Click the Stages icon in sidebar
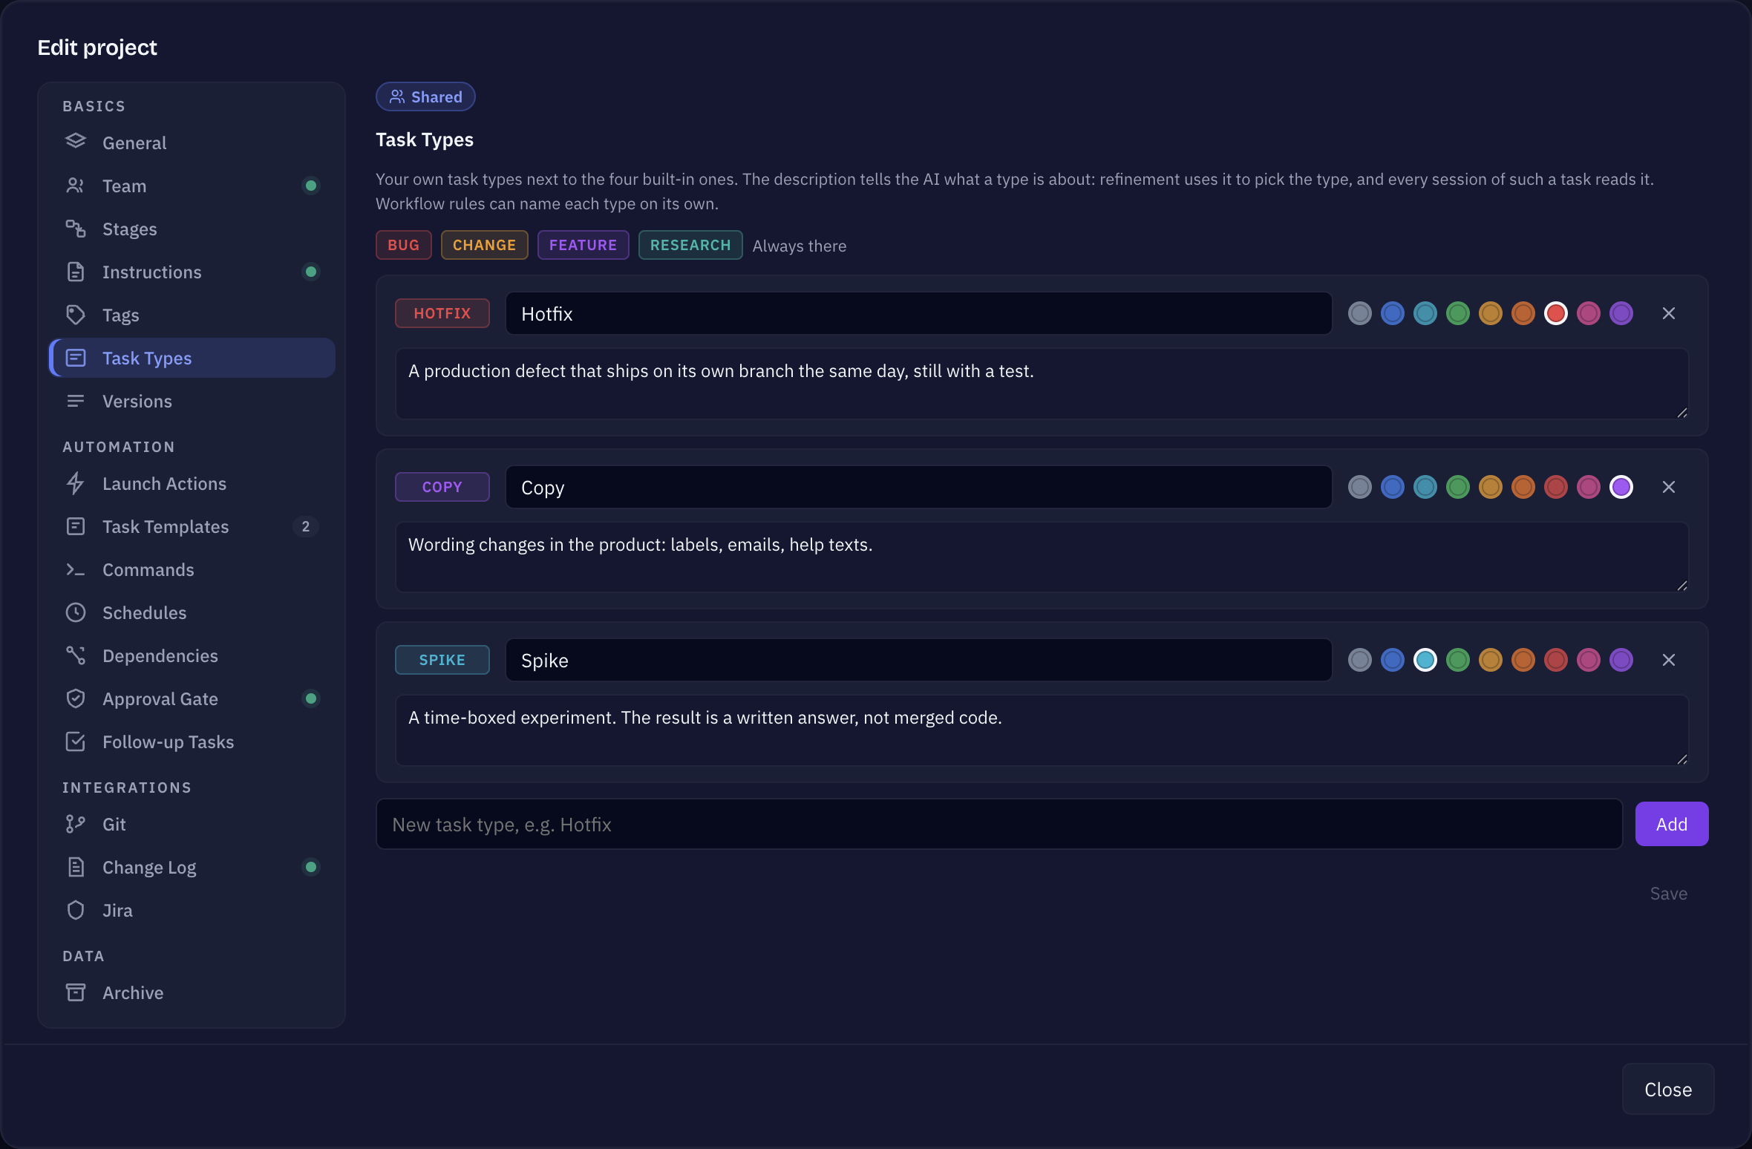The width and height of the screenshot is (1752, 1149). (x=75, y=229)
